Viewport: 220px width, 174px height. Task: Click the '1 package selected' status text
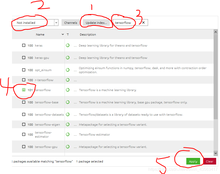pos(90,161)
